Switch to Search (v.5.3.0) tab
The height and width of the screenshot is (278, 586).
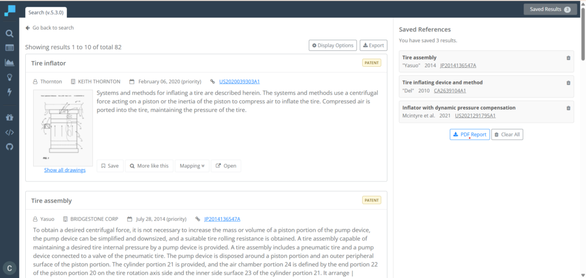point(46,13)
